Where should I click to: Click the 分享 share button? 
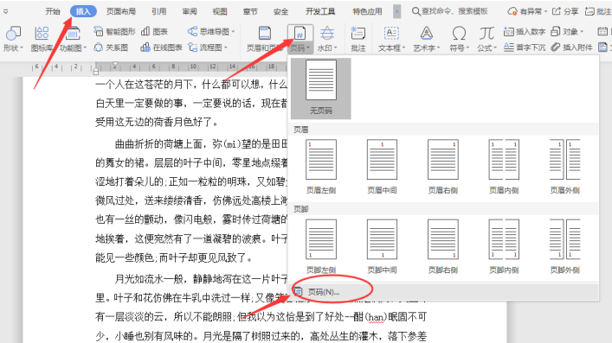565,11
